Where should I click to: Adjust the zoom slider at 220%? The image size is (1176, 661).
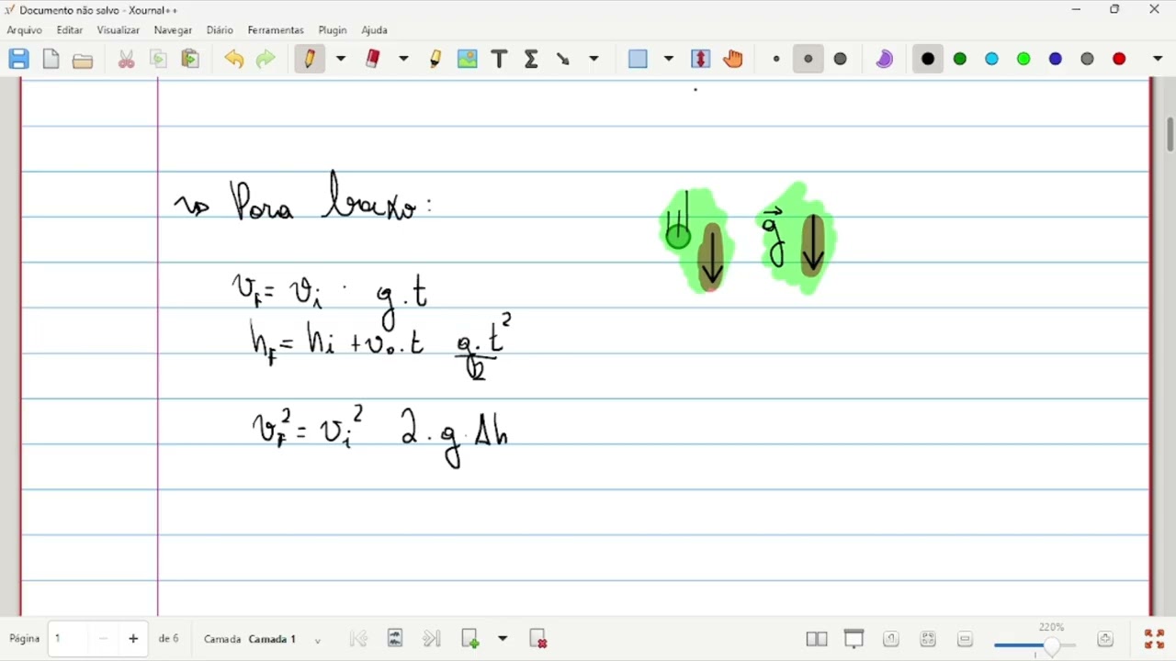[1035, 645]
